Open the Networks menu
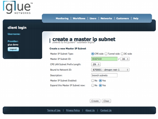 pos(106,18)
